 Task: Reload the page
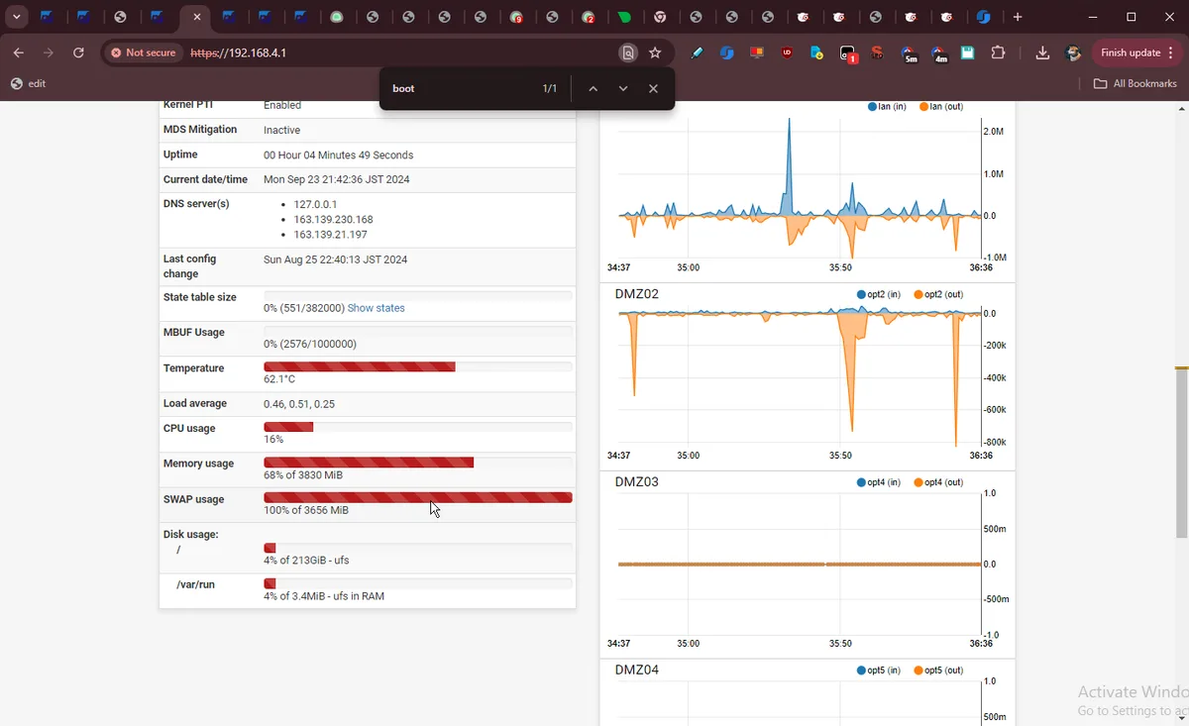tap(78, 53)
